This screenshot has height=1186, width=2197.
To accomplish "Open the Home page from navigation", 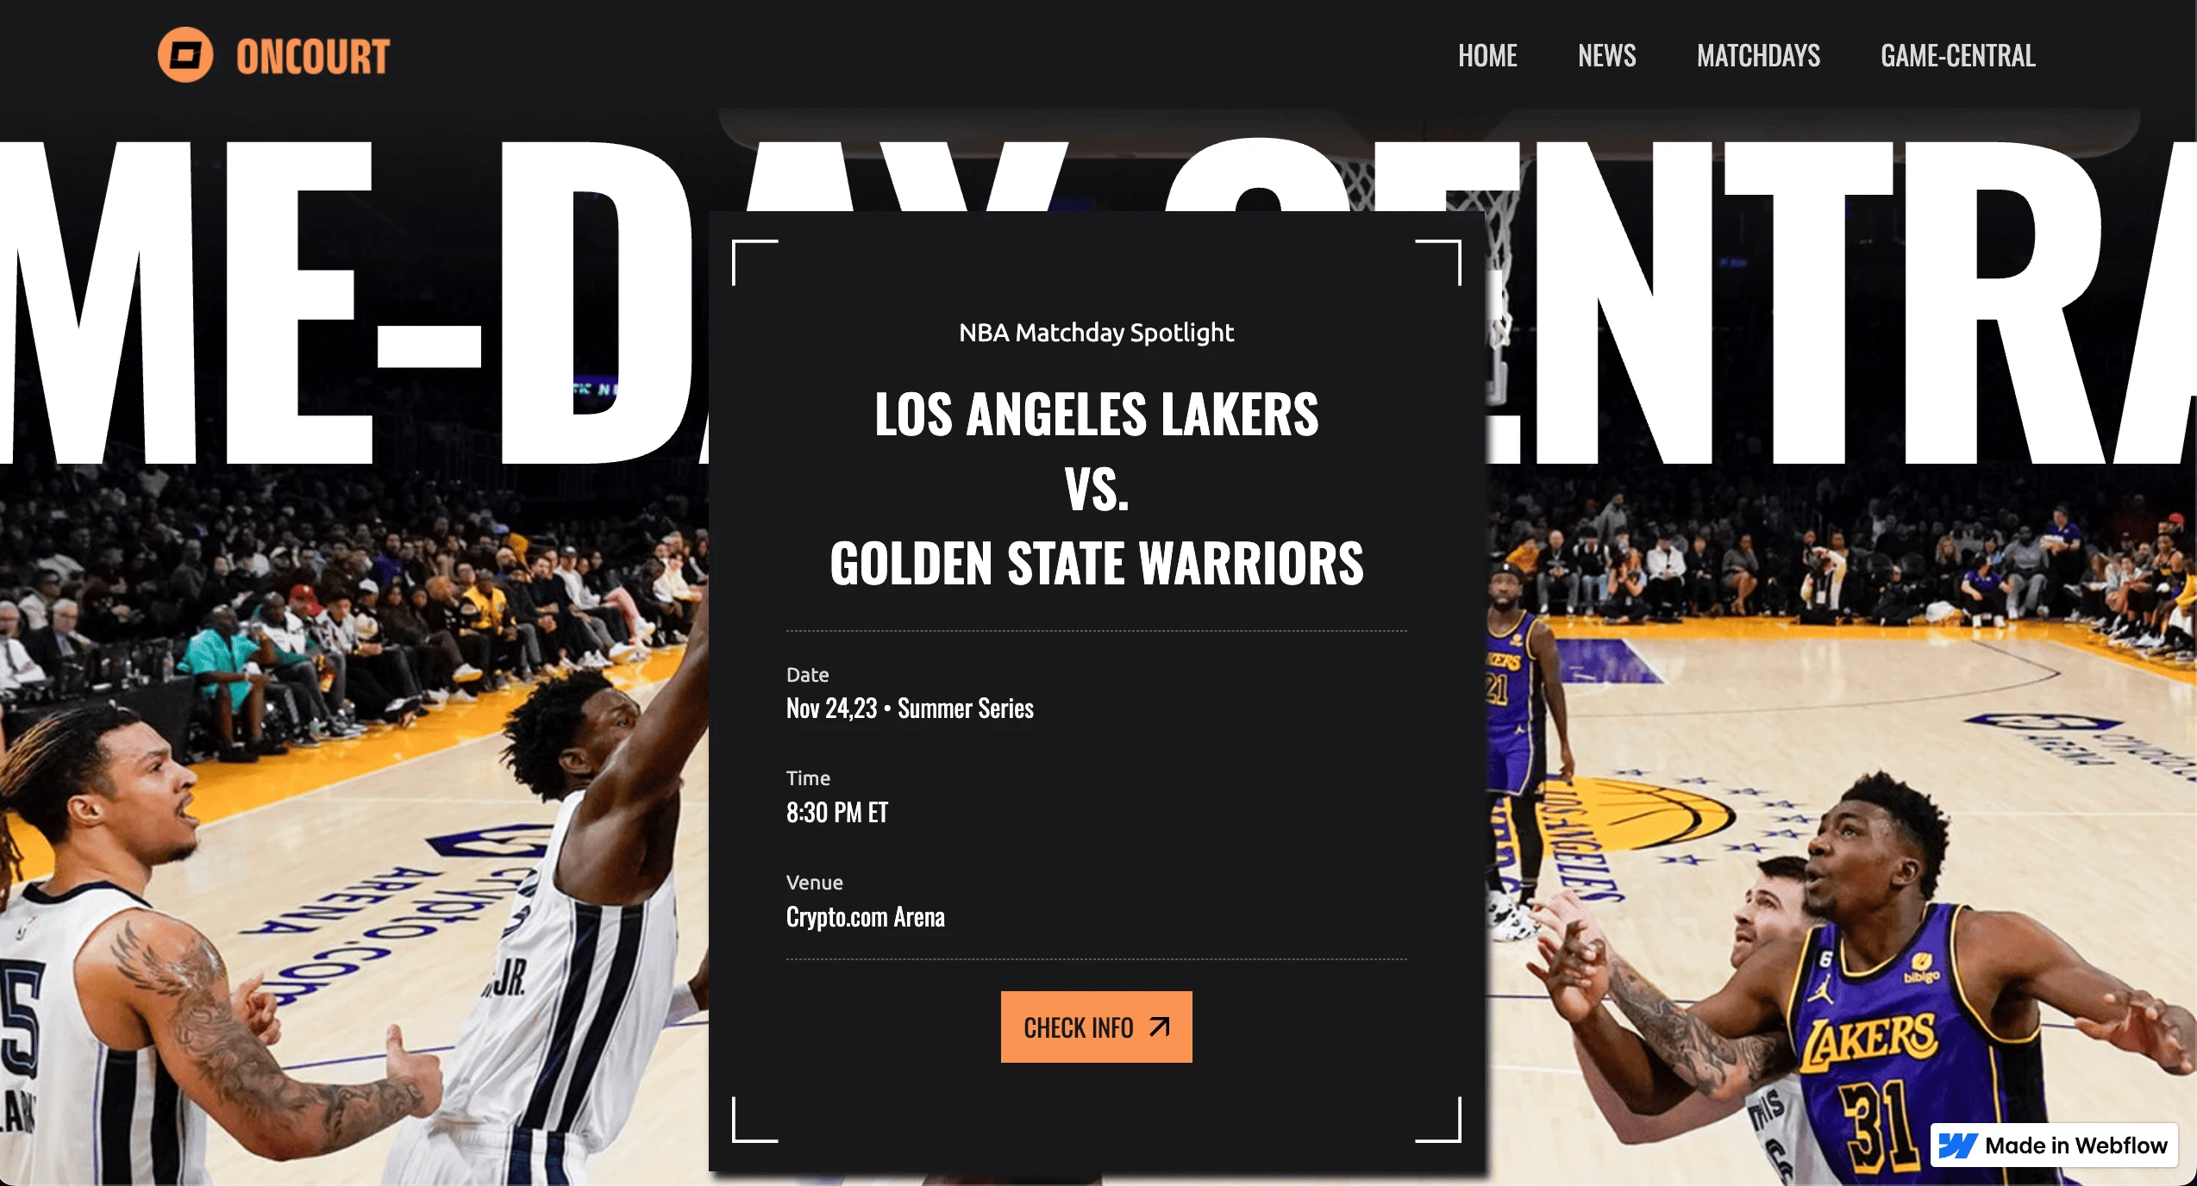I will point(1487,56).
